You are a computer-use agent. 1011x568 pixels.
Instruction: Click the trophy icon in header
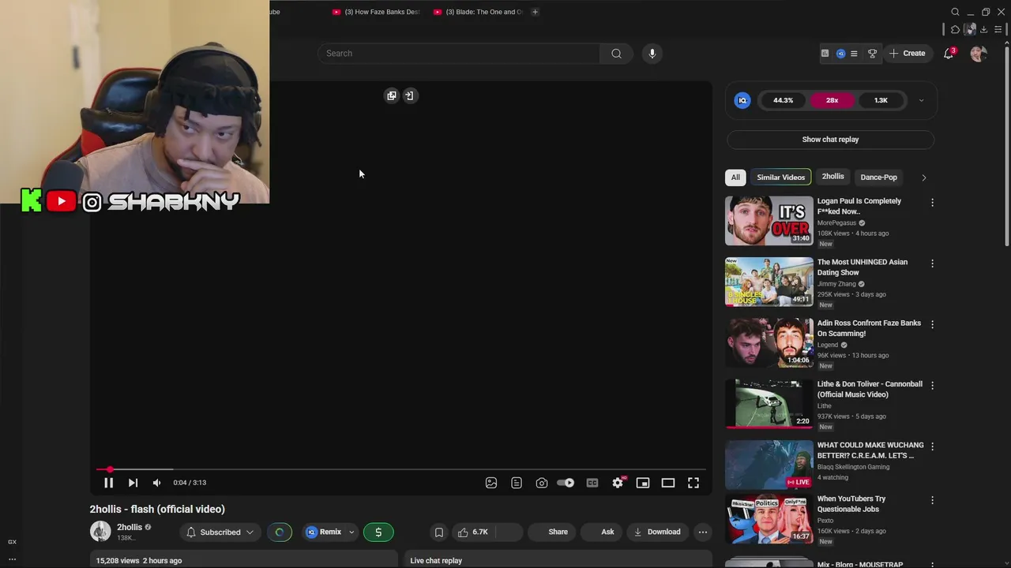pos(872,54)
